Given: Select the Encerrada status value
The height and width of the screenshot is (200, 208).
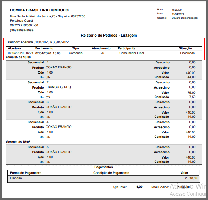Looking at the screenshot, I should tap(187, 53).
